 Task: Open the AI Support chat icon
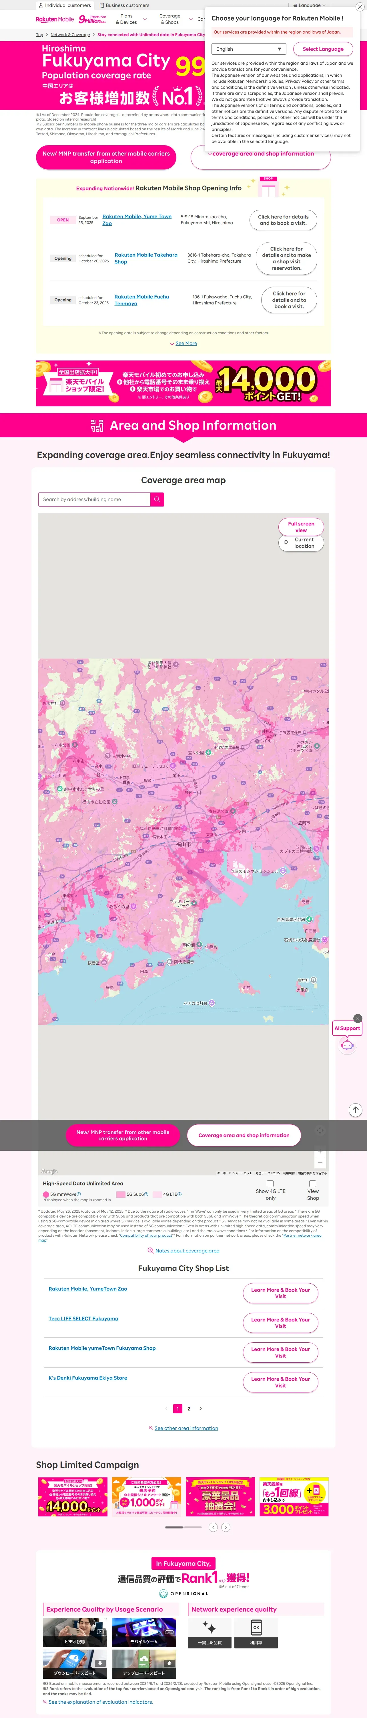[x=347, y=1046]
